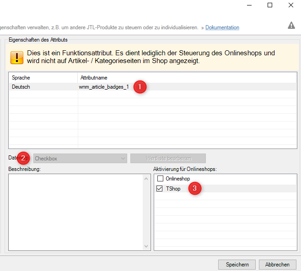The height and width of the screenshot is (271, 301).
Task: Click the yellow exclamation info icon
Action: pyautogui.click(x=17, y=57)
